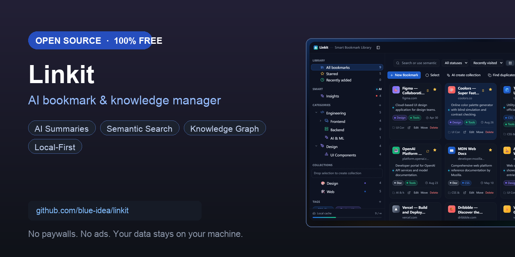This screenshot has height=257, width=515.
Task: Click the MDN Web Docs favicon
Action: (452, 151)
